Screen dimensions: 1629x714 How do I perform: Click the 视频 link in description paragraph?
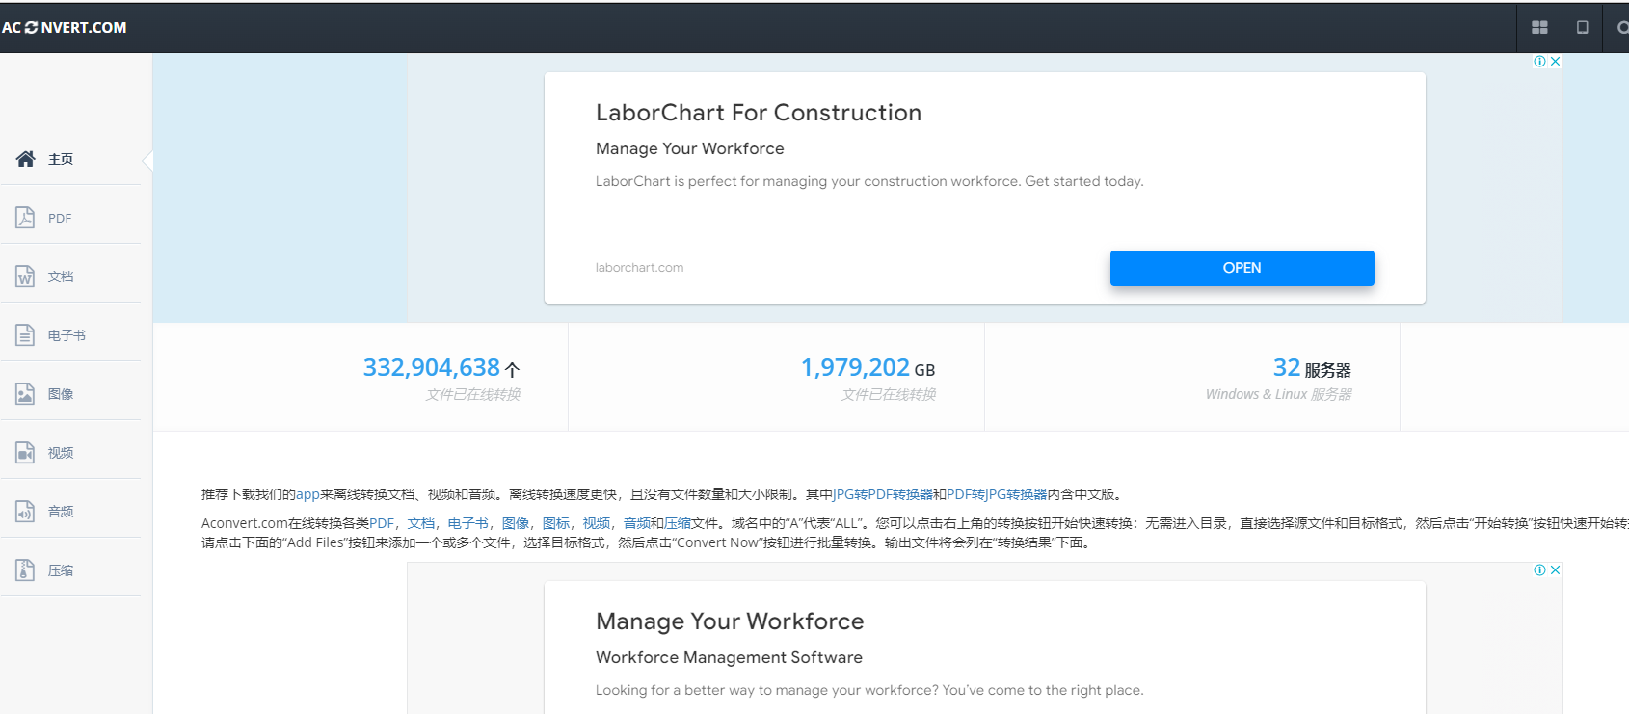(597, 523)
